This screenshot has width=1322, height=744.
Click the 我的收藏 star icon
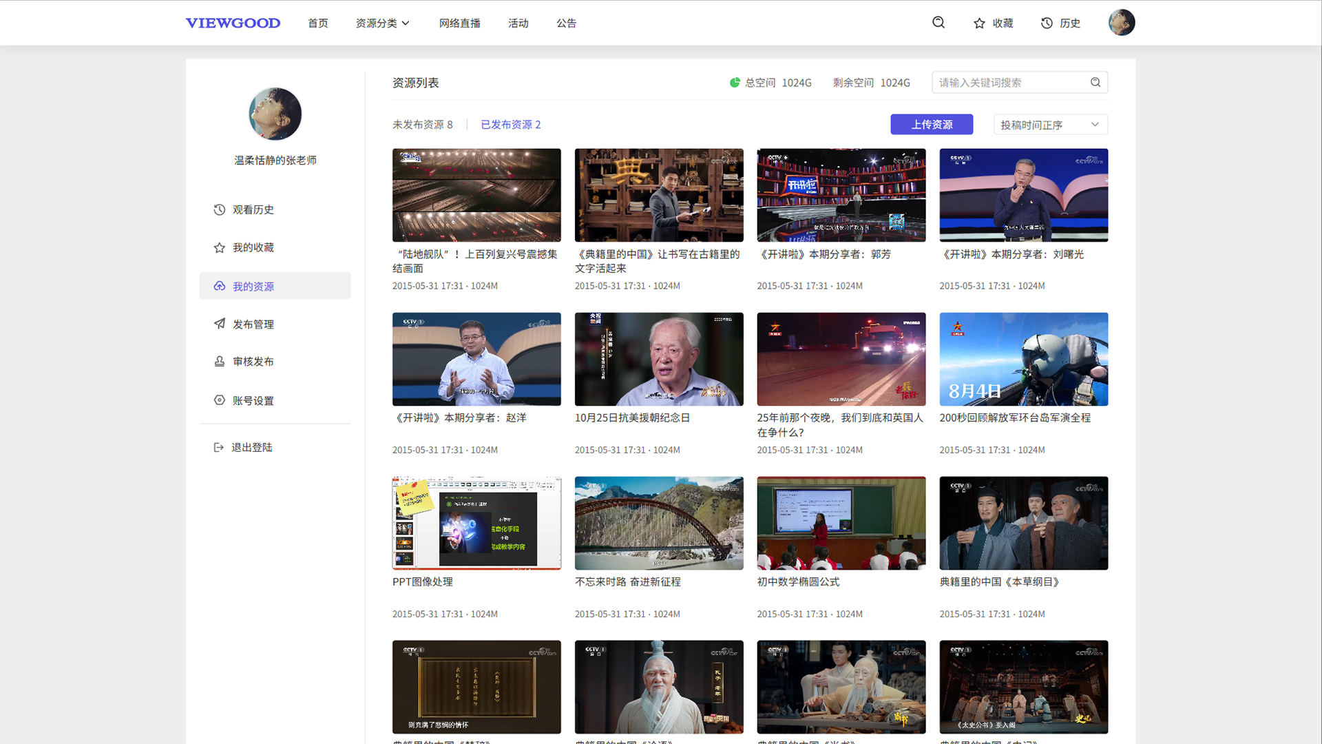coord(219,247)
